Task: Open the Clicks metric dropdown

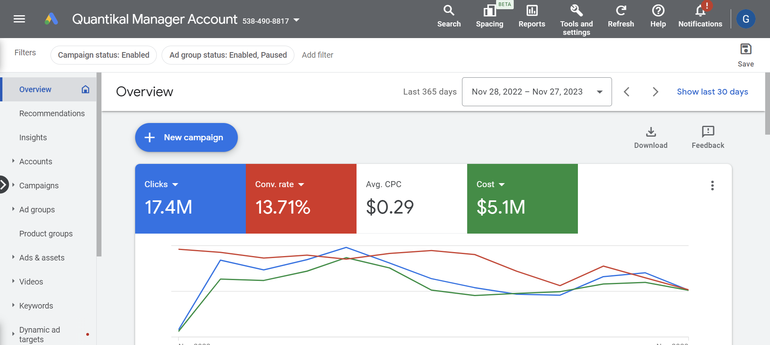Action: coord(175,185)
